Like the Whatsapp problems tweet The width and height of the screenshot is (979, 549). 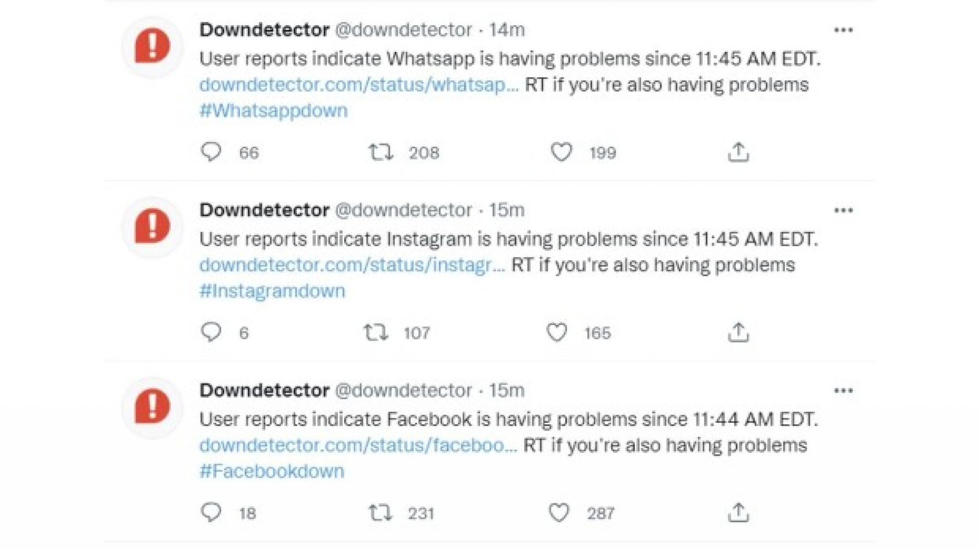[561, 152]
